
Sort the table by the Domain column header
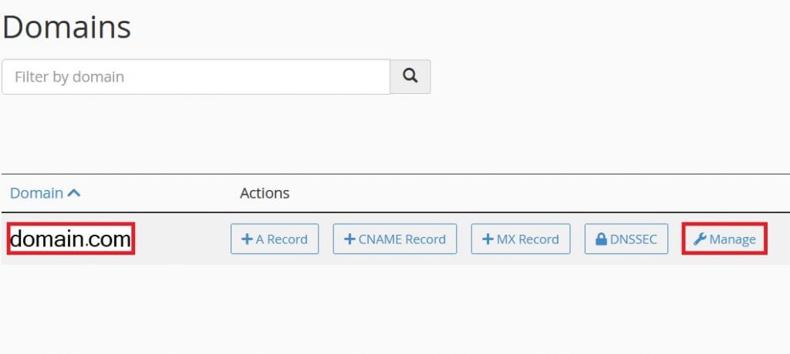pyautogui.click(x=37, y=193)
